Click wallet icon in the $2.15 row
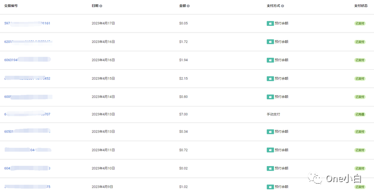Screen dimensions: 374x195 tap(270, 79)
